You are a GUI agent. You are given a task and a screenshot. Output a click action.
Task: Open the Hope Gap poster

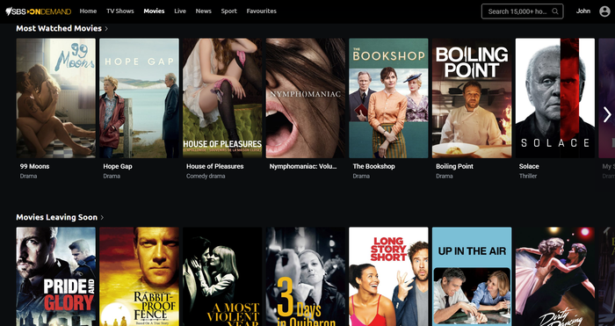pyautogui.click(x=139, y=98)
